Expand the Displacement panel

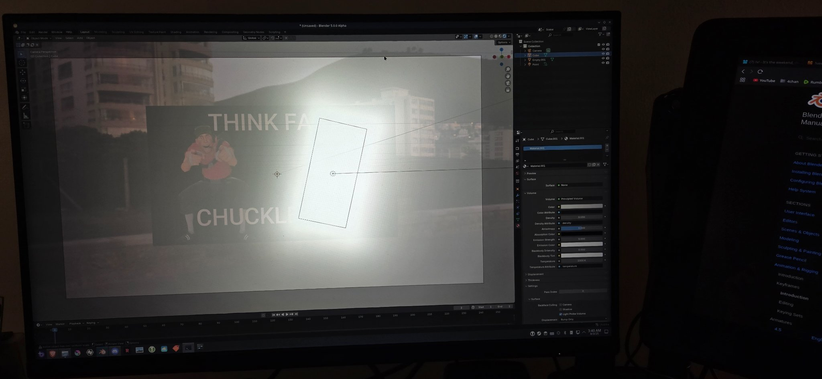(x=526, y=274)
